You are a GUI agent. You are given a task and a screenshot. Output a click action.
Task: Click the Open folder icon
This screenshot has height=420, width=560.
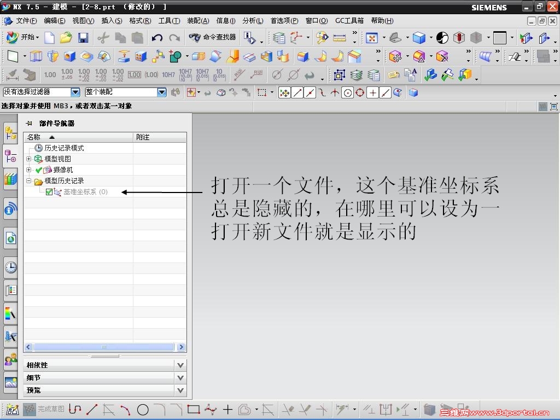coord(66,37)
